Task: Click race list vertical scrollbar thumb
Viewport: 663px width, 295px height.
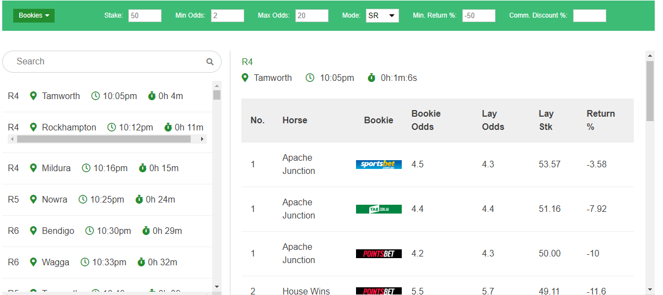Action: [217, 95]
